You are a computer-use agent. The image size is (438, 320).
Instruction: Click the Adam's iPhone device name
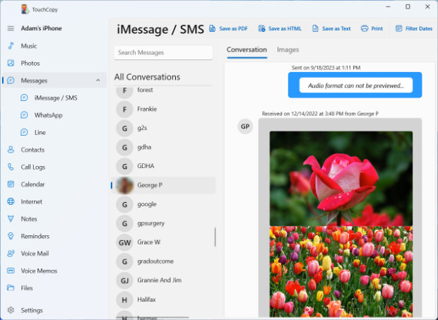pos(42,28)
